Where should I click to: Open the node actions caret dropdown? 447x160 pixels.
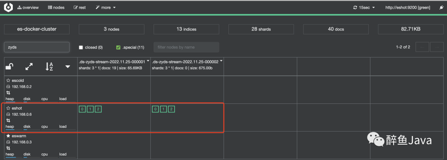(67, 67)
